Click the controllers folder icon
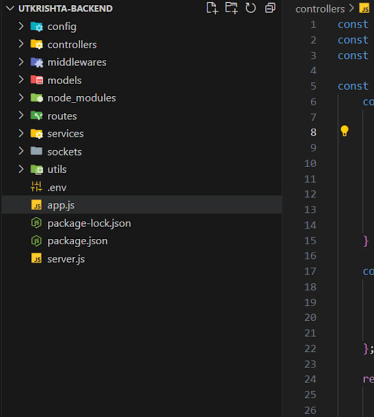The height and width of the screenshot is (417, 374). tap(37, 45)
